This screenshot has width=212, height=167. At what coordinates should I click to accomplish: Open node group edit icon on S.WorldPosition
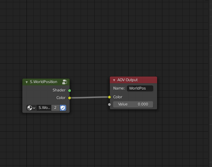[x=65, y=82]
